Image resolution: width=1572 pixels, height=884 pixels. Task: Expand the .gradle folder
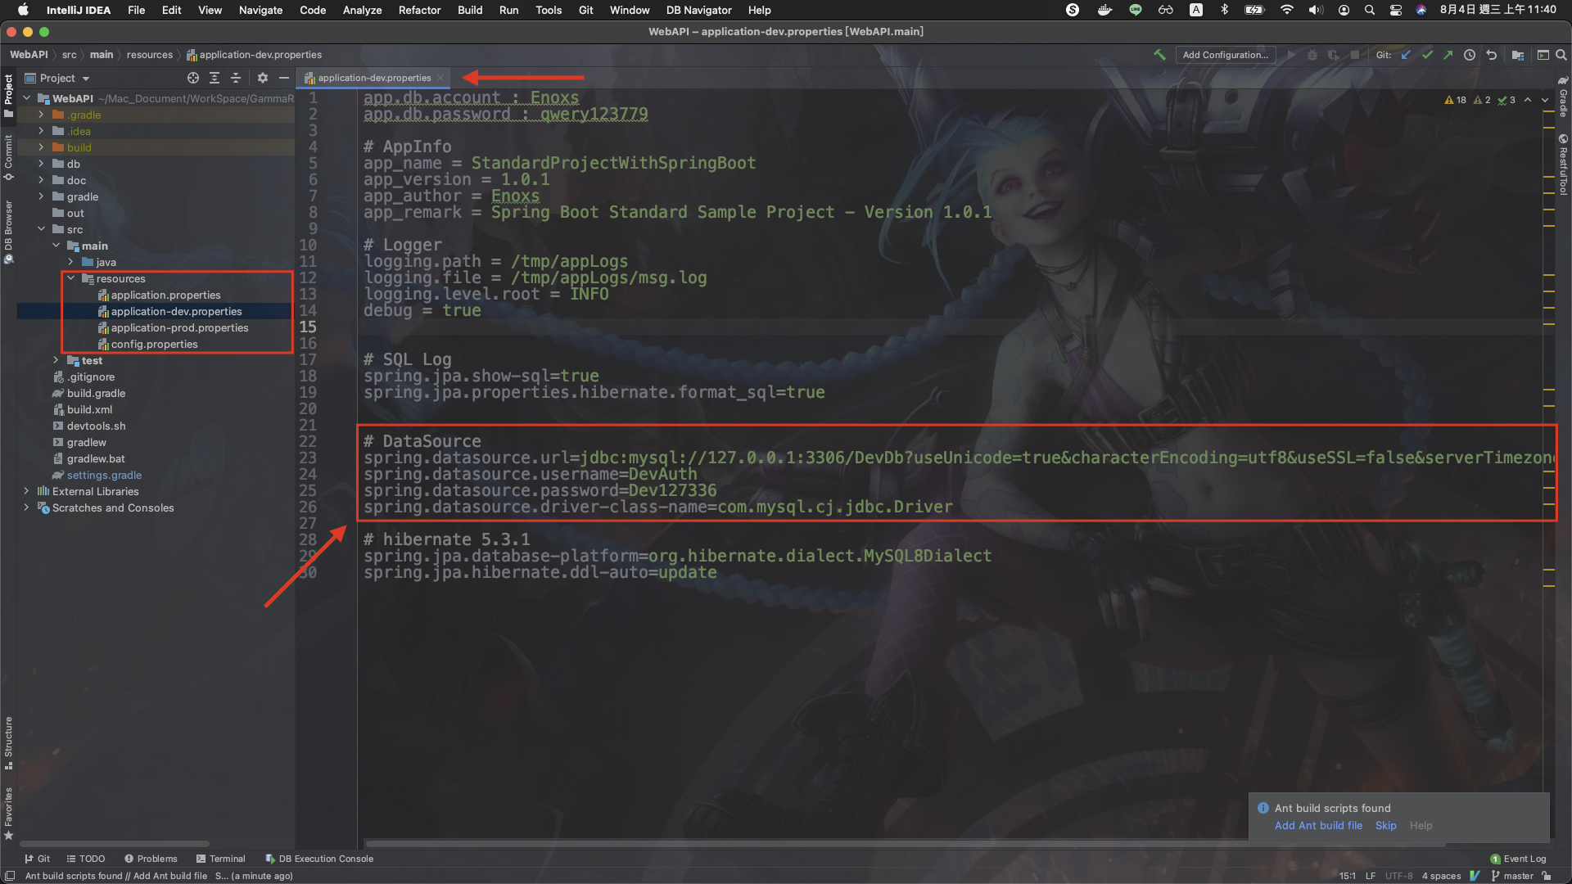click(42, 115)
